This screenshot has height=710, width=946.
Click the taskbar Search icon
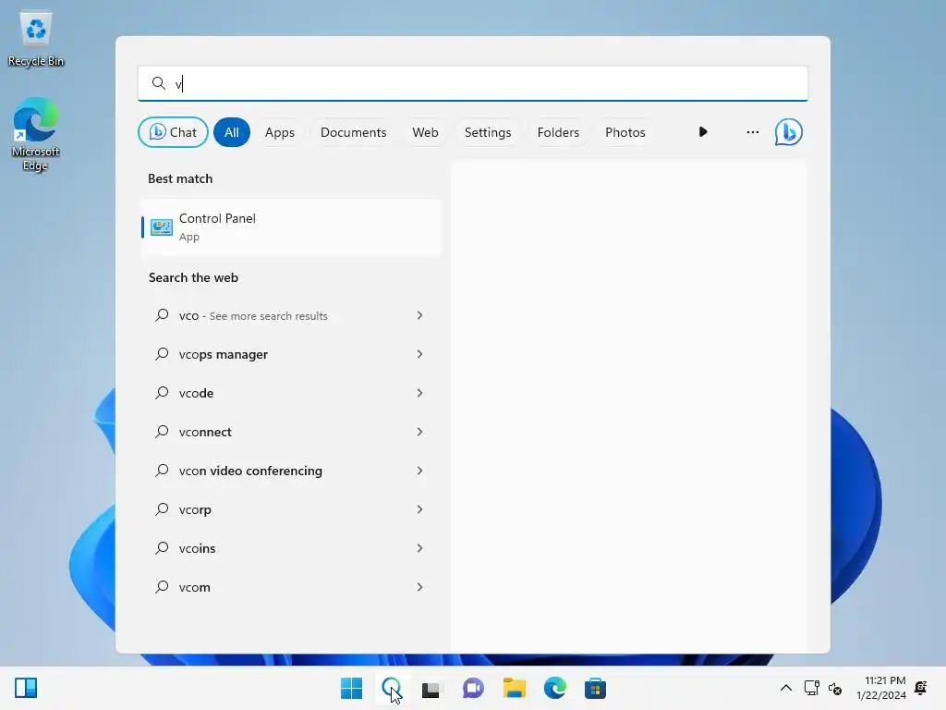(392, 688)
